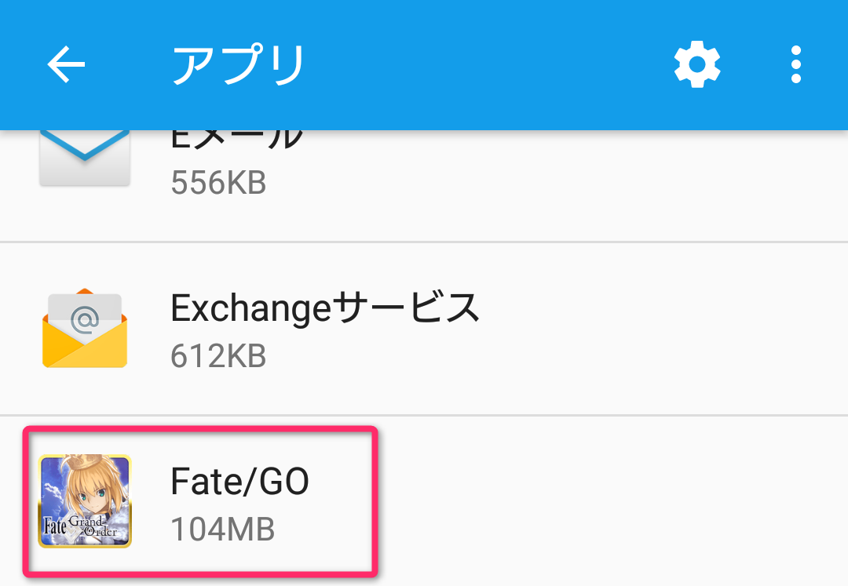Click the 104MB size label under Fate/GO
This screenshot has height=586, width=848.
point(222,530)
